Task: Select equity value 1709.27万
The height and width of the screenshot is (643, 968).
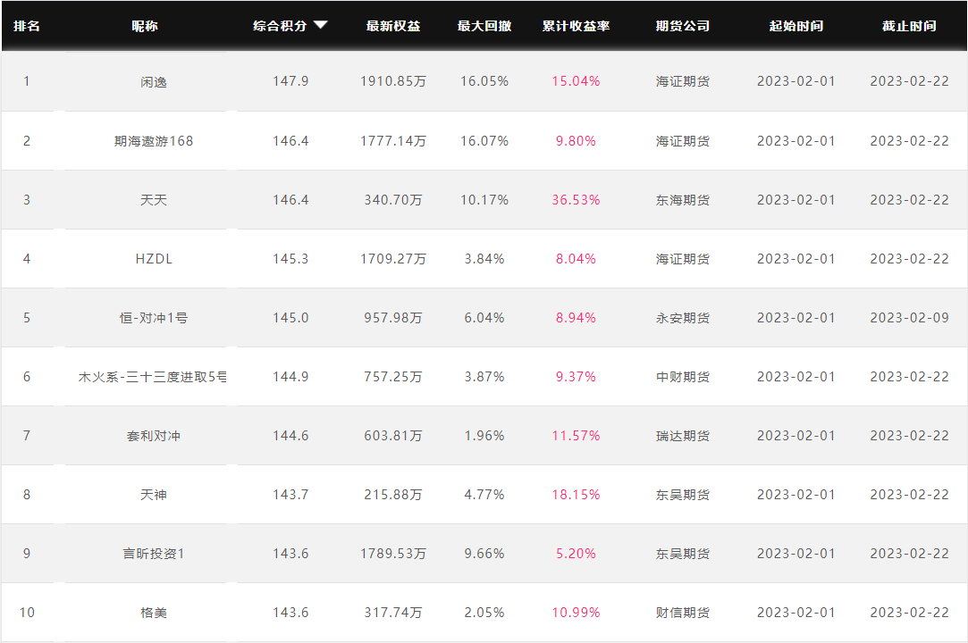Action: 393,259
